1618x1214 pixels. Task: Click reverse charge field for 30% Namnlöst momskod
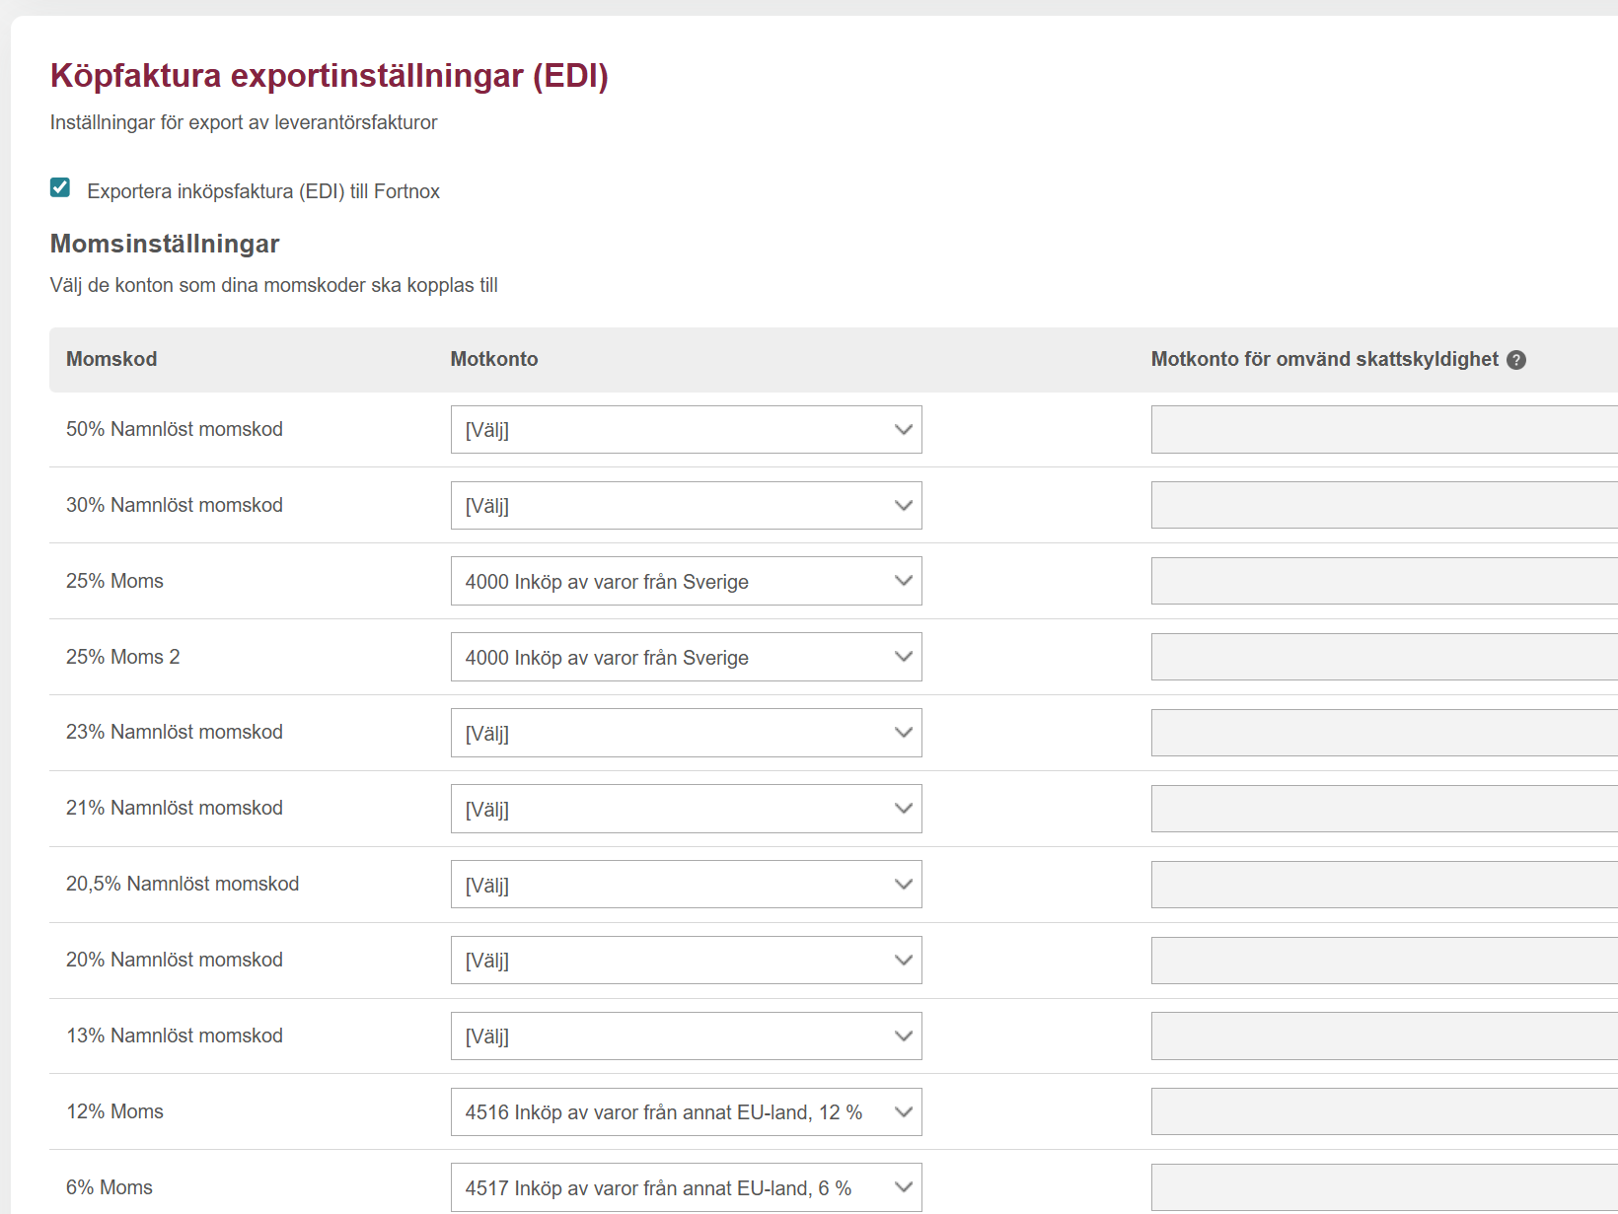click(1383, 506)
